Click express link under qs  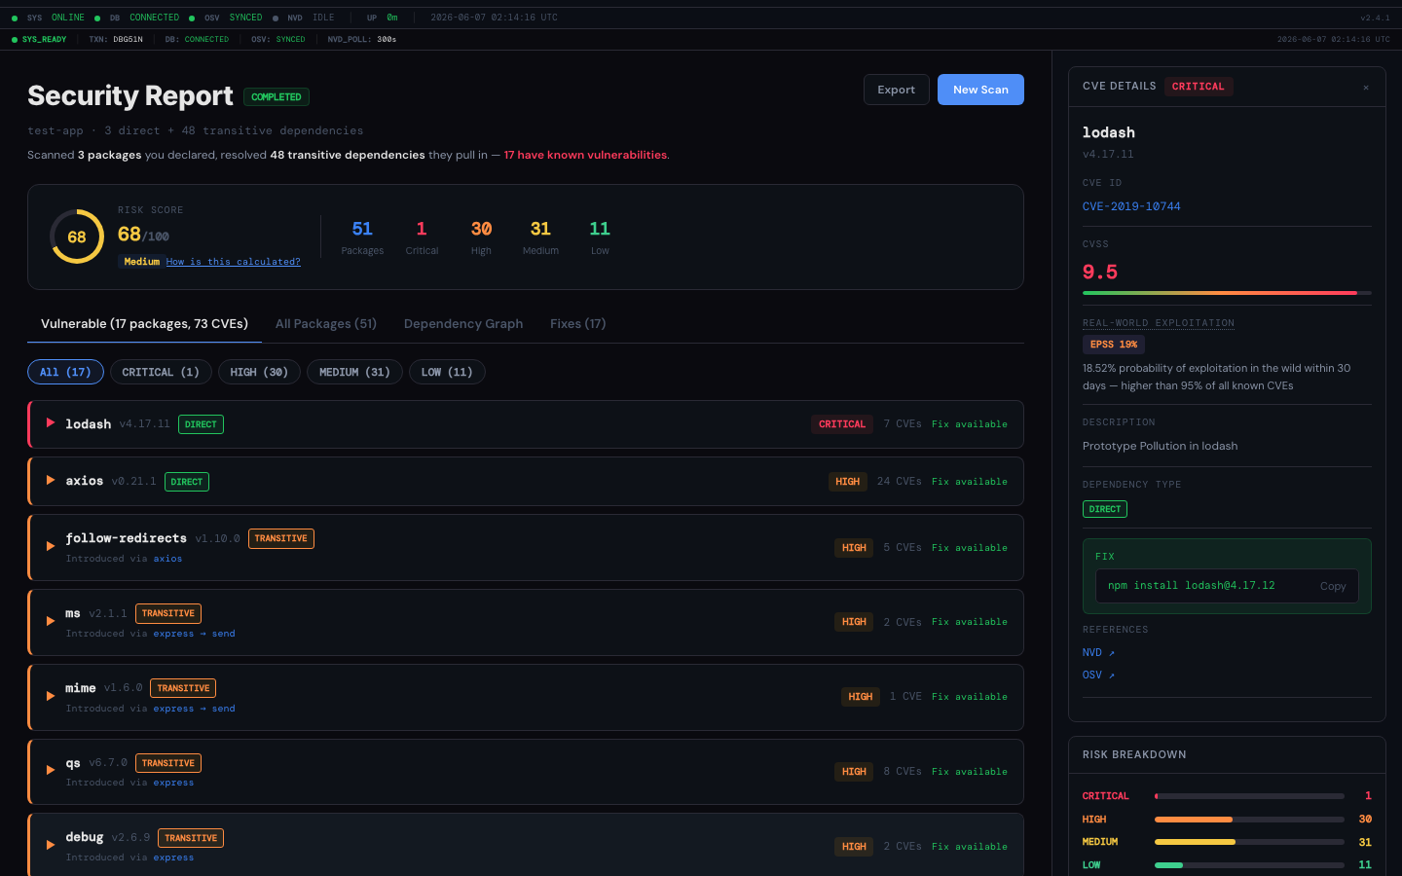click(x=173, y=783)
